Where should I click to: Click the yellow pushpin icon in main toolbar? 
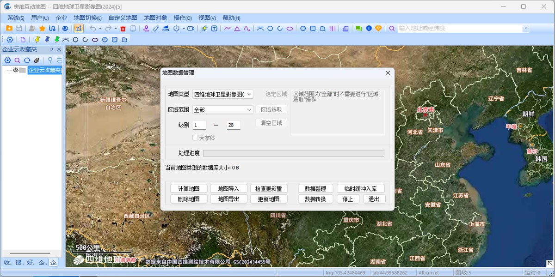click(204, 29)
